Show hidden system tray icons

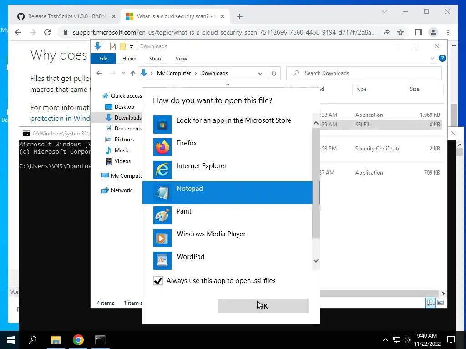(x=385, y=340)
